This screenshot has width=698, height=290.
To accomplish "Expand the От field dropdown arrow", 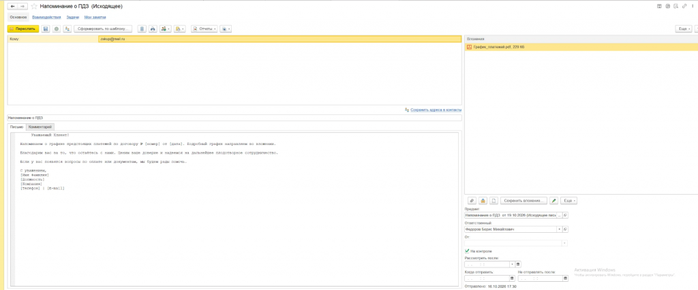I will click(x=565, y=243).
